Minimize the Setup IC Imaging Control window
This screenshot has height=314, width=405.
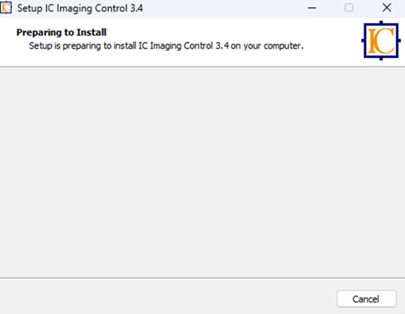pos(312,8)
